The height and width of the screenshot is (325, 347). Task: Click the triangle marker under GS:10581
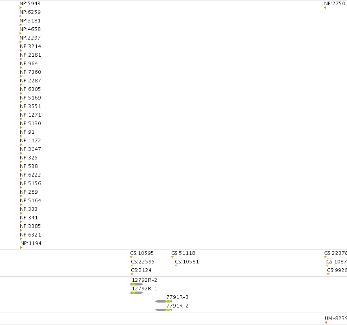tap(176, 266)
